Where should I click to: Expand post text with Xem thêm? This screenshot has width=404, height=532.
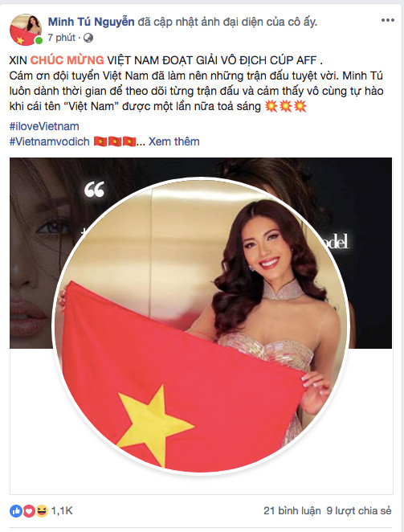174,141
